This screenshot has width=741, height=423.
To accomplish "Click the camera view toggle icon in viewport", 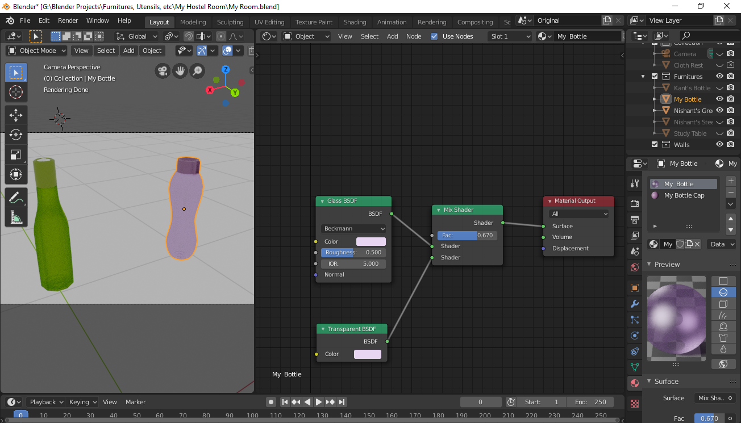I will click(x=163, y=71).
